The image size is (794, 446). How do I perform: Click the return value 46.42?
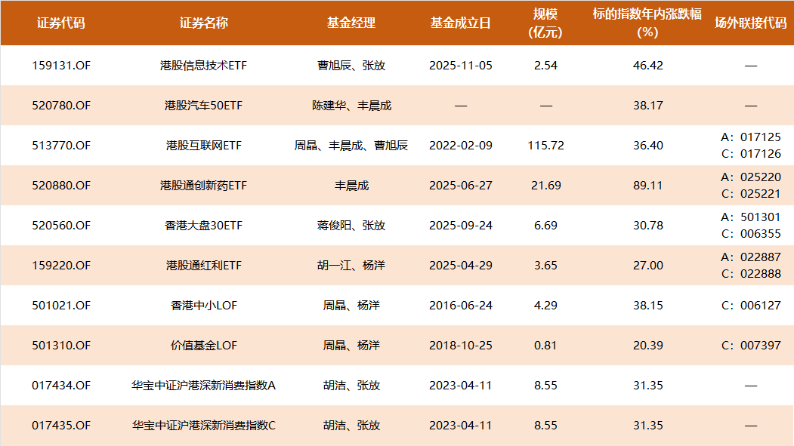pos(648,66)
